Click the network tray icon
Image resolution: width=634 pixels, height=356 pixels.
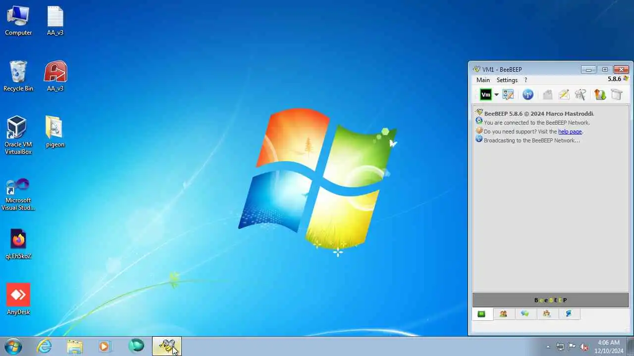[560, 347]
